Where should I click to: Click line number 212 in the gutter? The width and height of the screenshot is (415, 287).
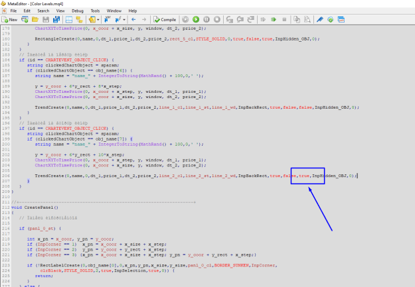coord(6,207)
